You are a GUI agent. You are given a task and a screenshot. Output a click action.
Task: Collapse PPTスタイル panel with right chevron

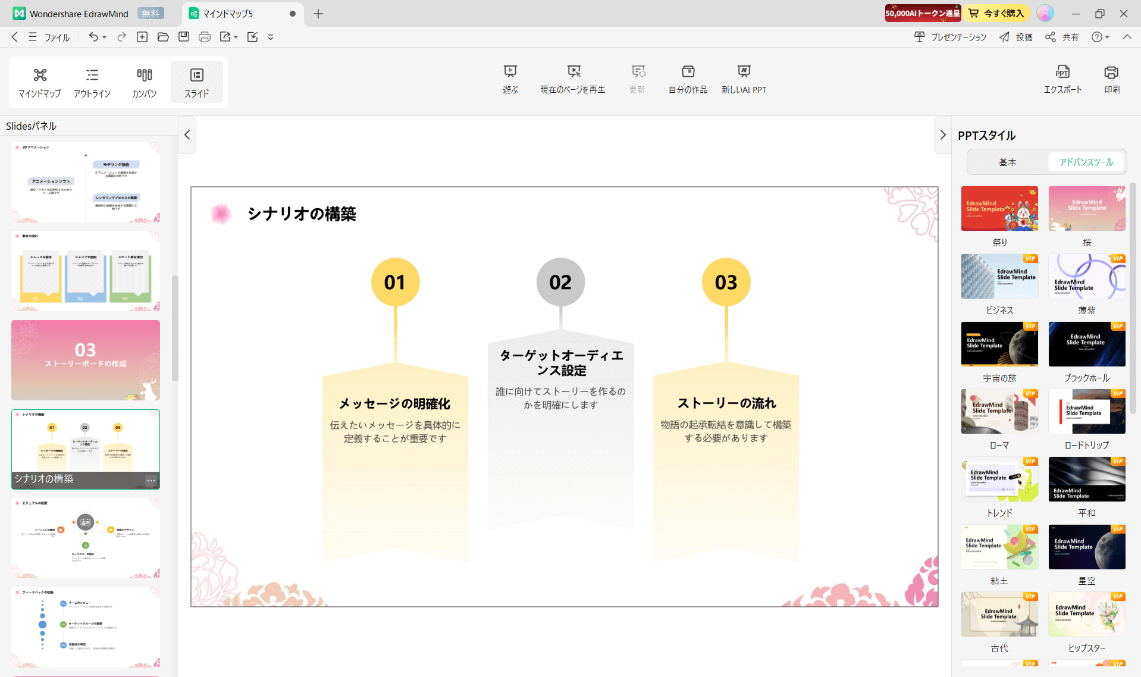coord(943,135)
